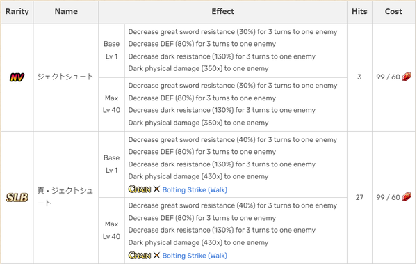417x264 pixels.
Task: Click the NV rarity icon
Action: pos(17,77)
